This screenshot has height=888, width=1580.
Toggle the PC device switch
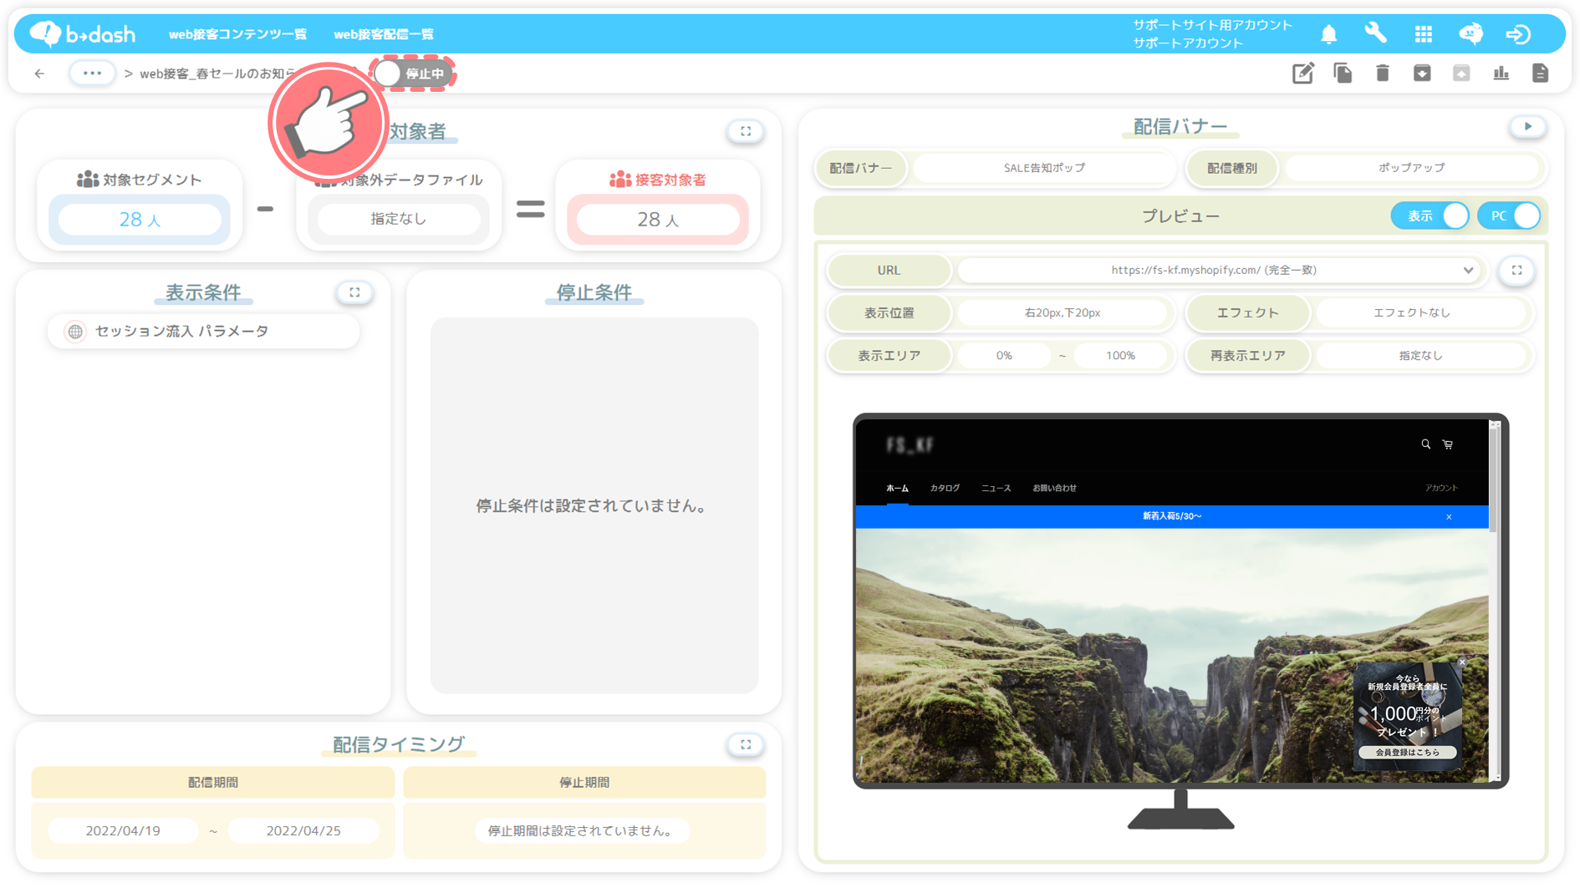[x=1509, y=216]
